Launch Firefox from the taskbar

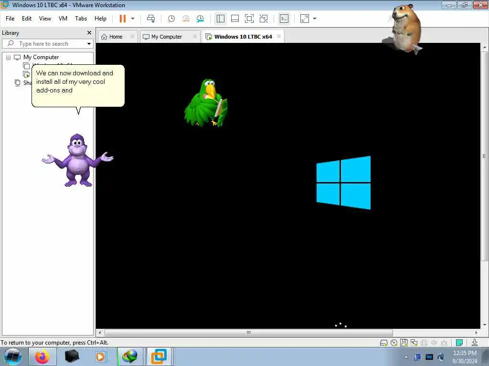coord(43,356)
